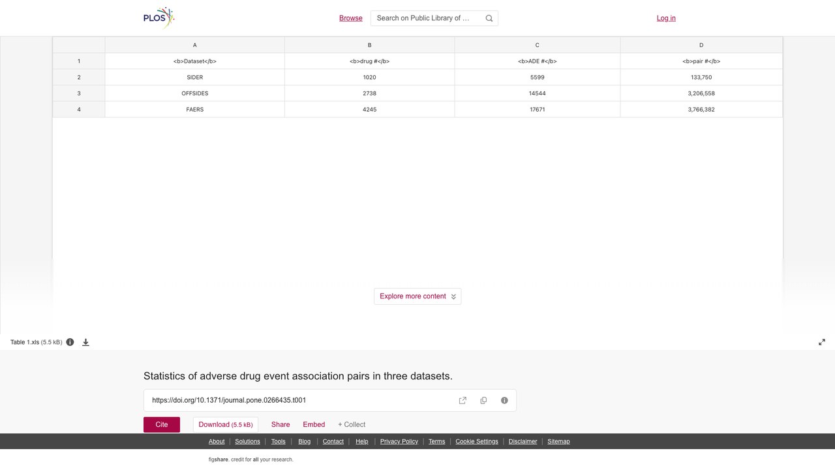The height and width of the screenshot is (470, 835).
Task: Open Terms footer link
Action: coord(437,441)
